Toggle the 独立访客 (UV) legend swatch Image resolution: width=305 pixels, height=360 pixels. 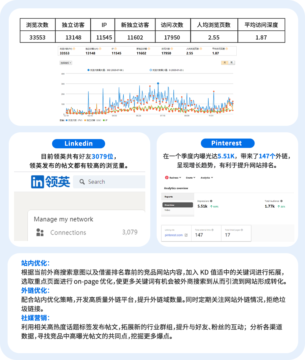[85, 120]
